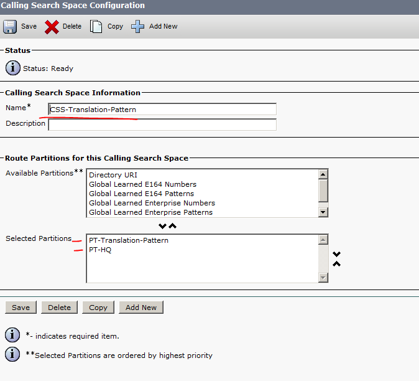
Task: Focus the Name input field
Action: (x=162, y=110)
